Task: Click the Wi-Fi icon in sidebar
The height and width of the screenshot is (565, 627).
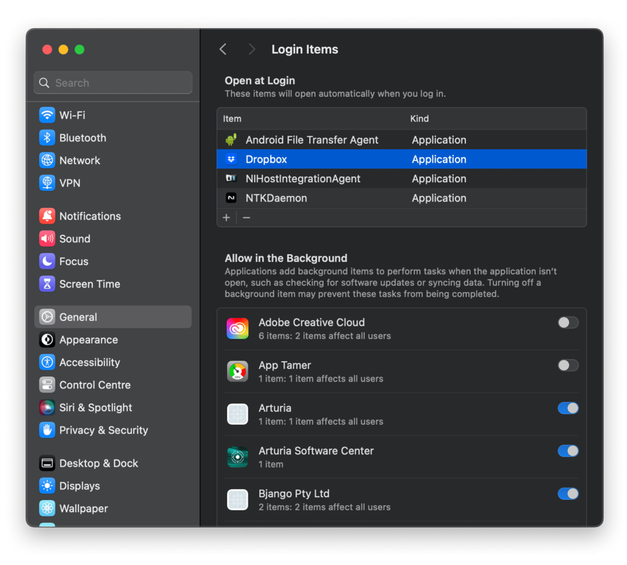Action: click(x=47, y=115)
